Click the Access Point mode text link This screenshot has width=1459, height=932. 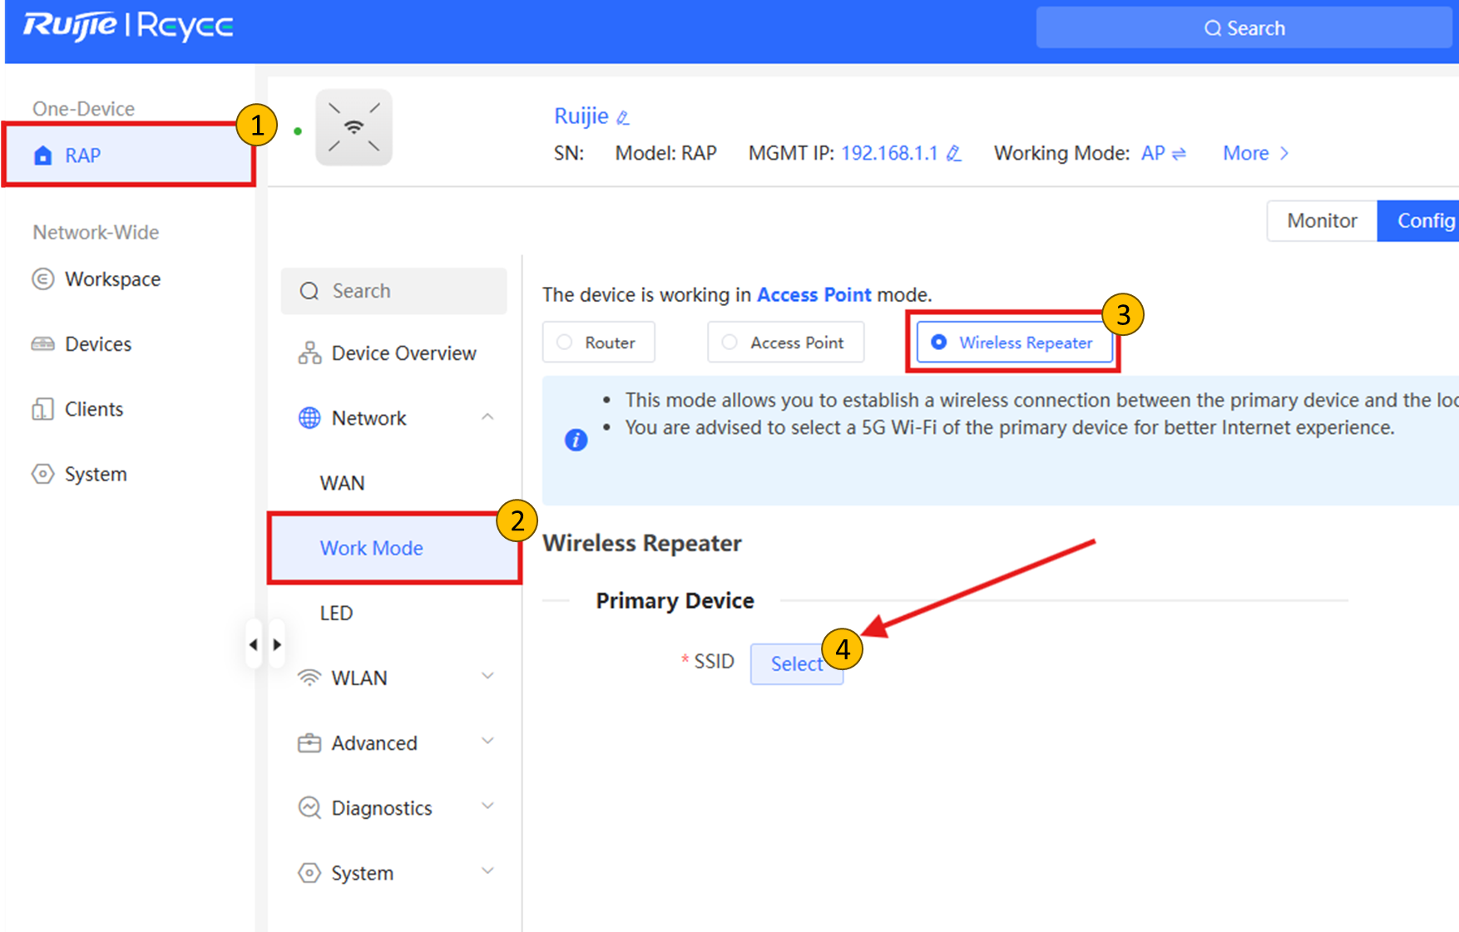[x=814, y=295]
